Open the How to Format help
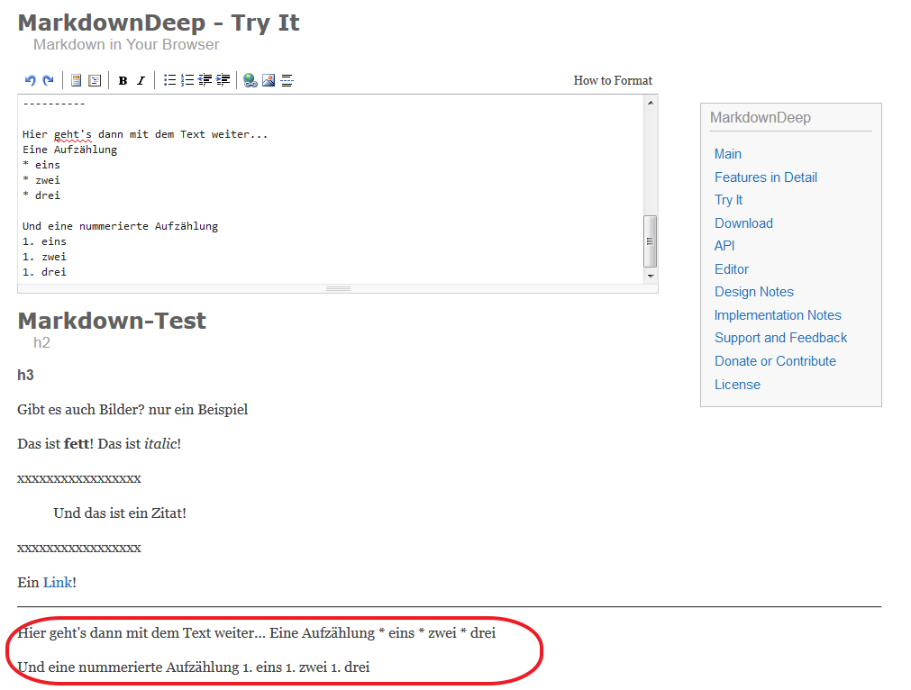 pyautogui.click(x=613, y=80)
